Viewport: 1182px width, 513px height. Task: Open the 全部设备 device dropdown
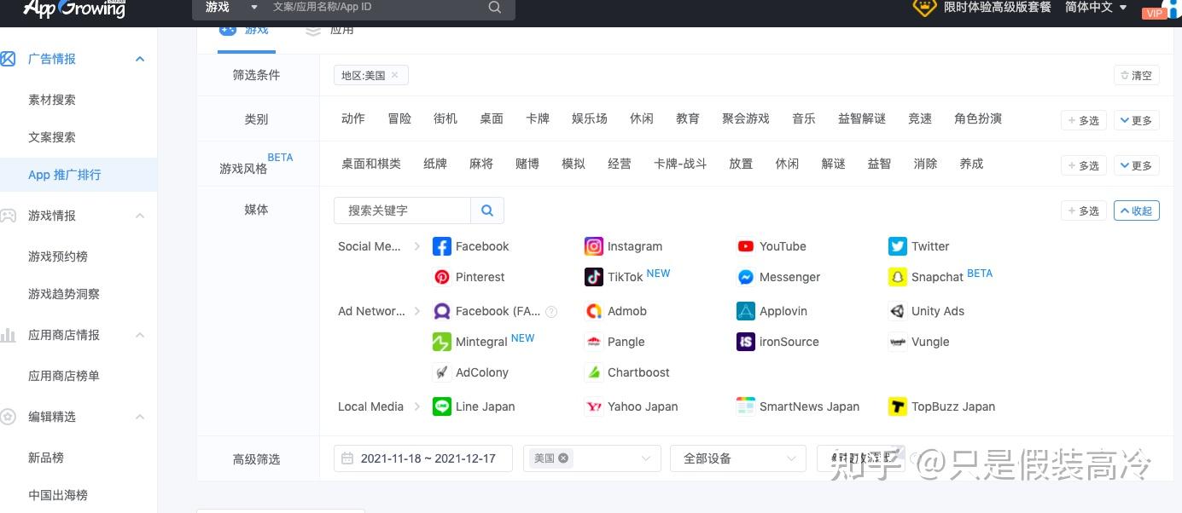click(737, 458)
